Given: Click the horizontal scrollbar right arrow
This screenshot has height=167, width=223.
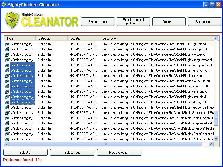Looking at the screenshot, I should [x=211, y=144].
